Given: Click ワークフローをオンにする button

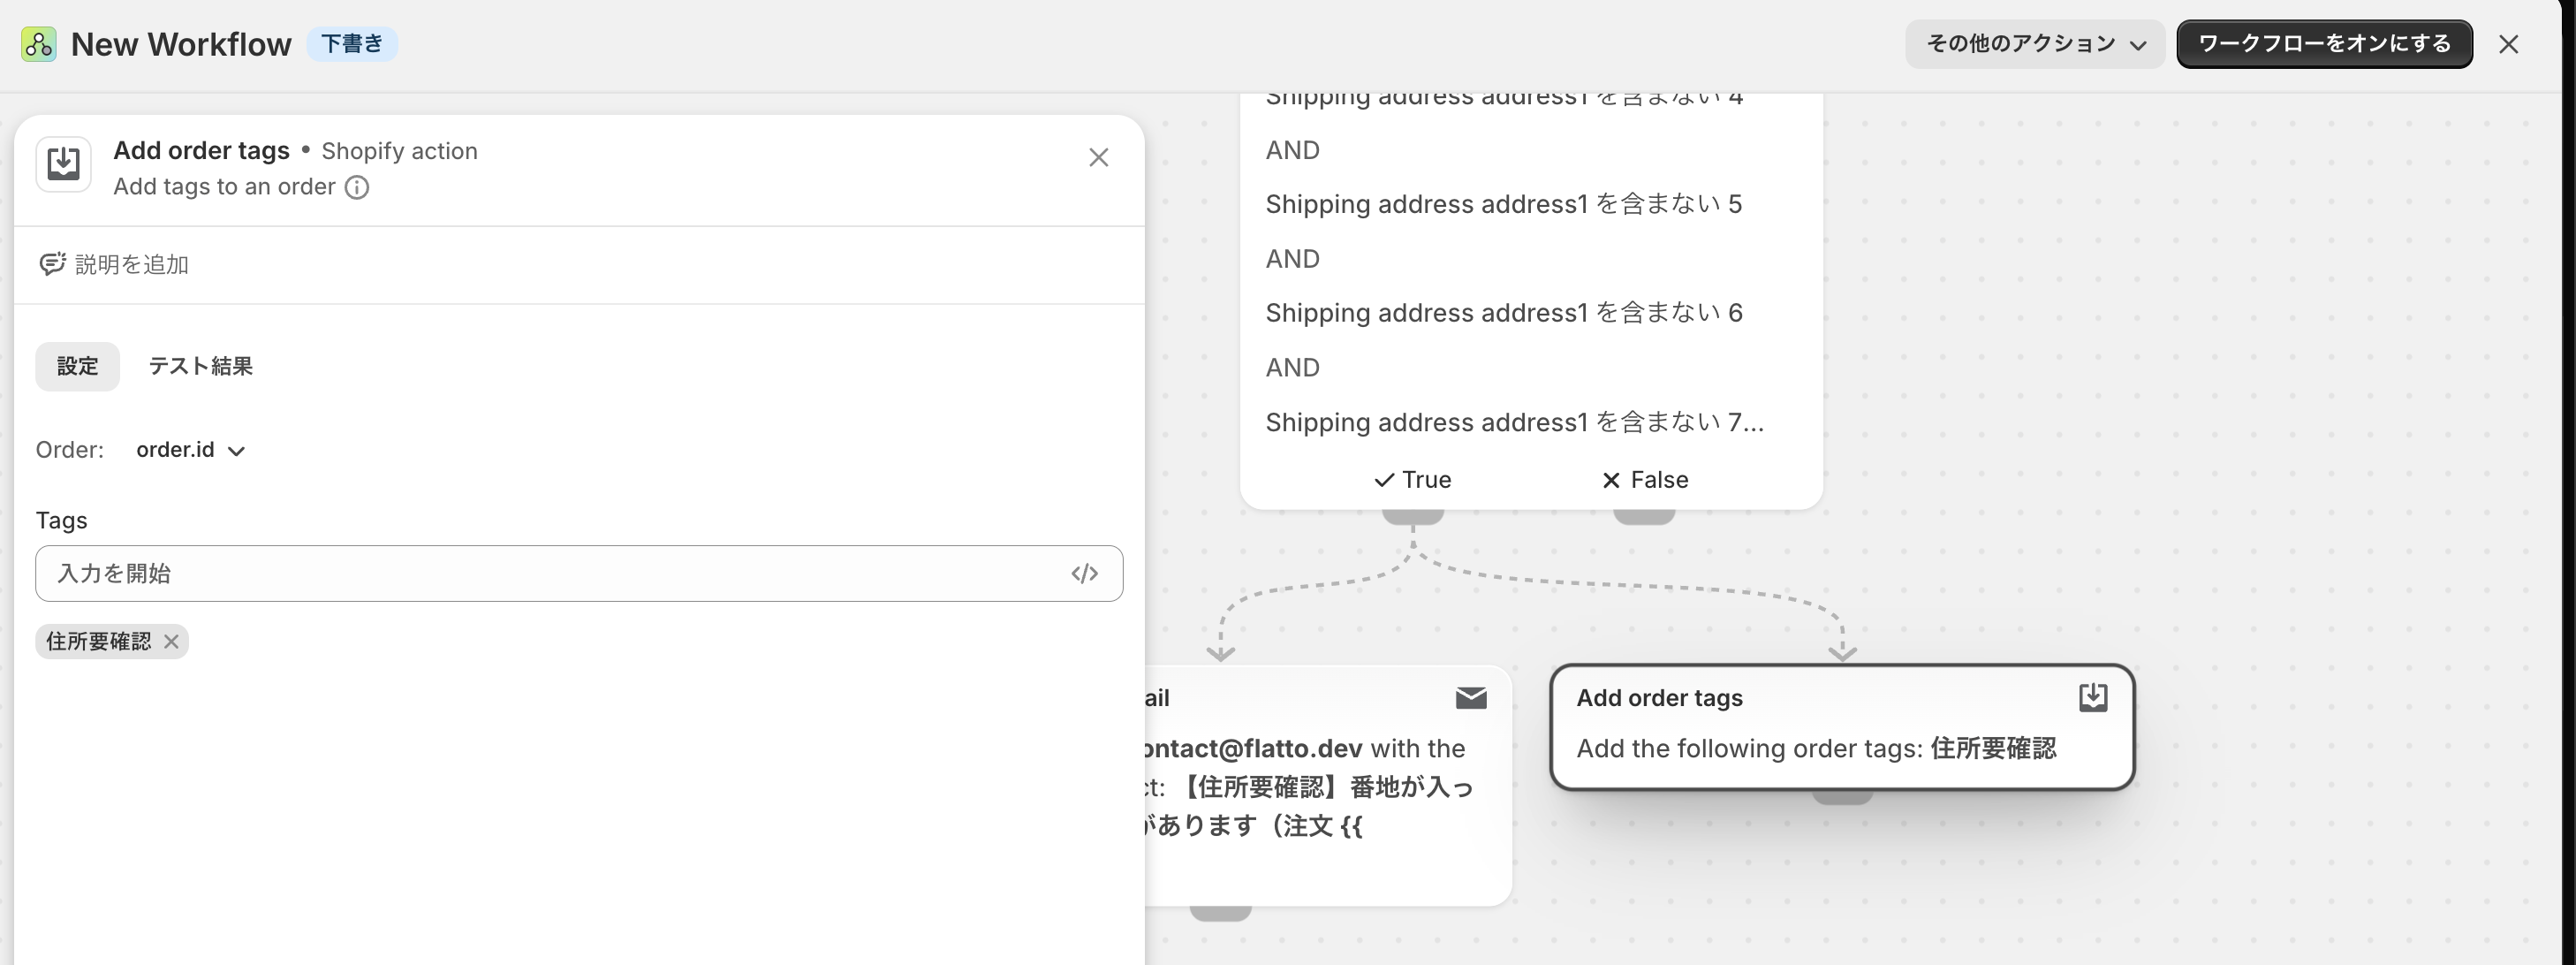Looking at the screenshot, I should click(x=2324, y=44).
